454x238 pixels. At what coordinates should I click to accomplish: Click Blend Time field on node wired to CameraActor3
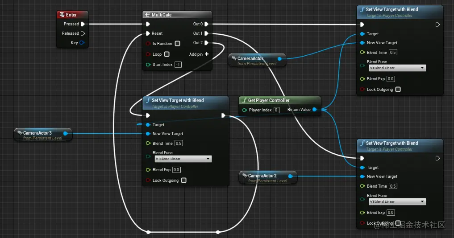coord(179,143)
